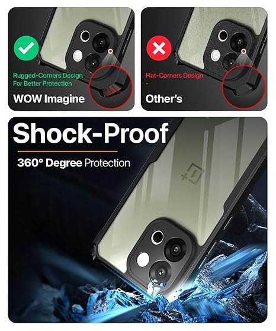
Task: Click the small red dot in Other's panel
Action: (x=243, y=51)
